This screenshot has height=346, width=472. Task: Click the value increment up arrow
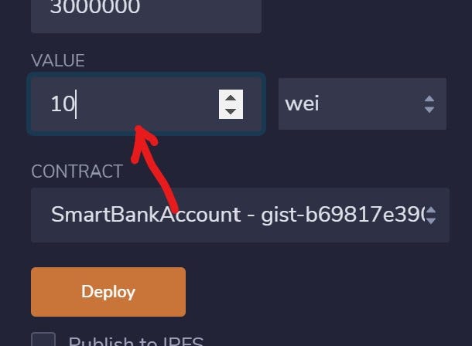click(231, 98)
